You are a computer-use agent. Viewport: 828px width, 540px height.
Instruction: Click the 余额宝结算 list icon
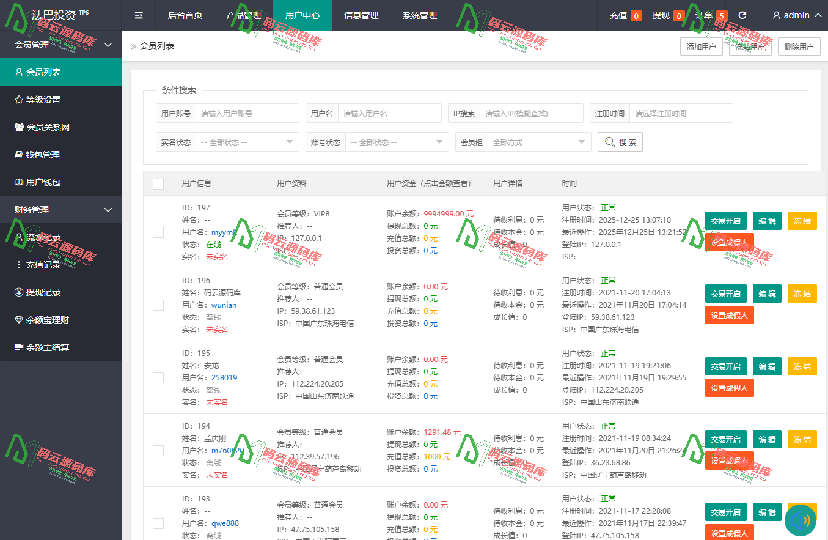18,347
